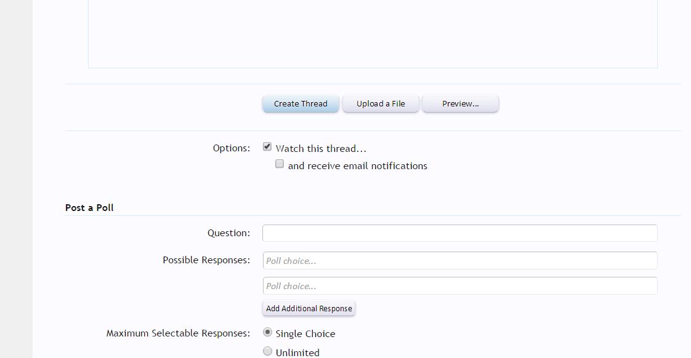Click the 'Possible Responses:' field label
This screenshot has width=691, height=358.
click(206, 260)
